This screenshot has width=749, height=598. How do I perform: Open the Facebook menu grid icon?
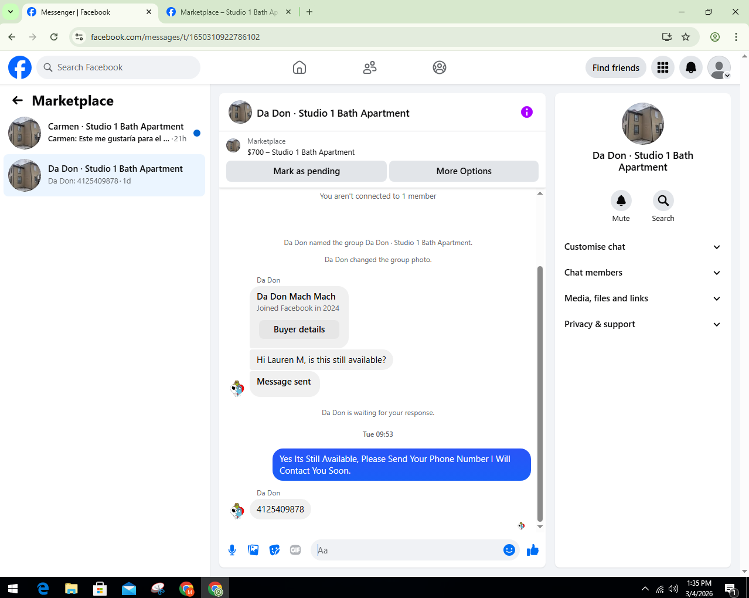coord(663,67)
